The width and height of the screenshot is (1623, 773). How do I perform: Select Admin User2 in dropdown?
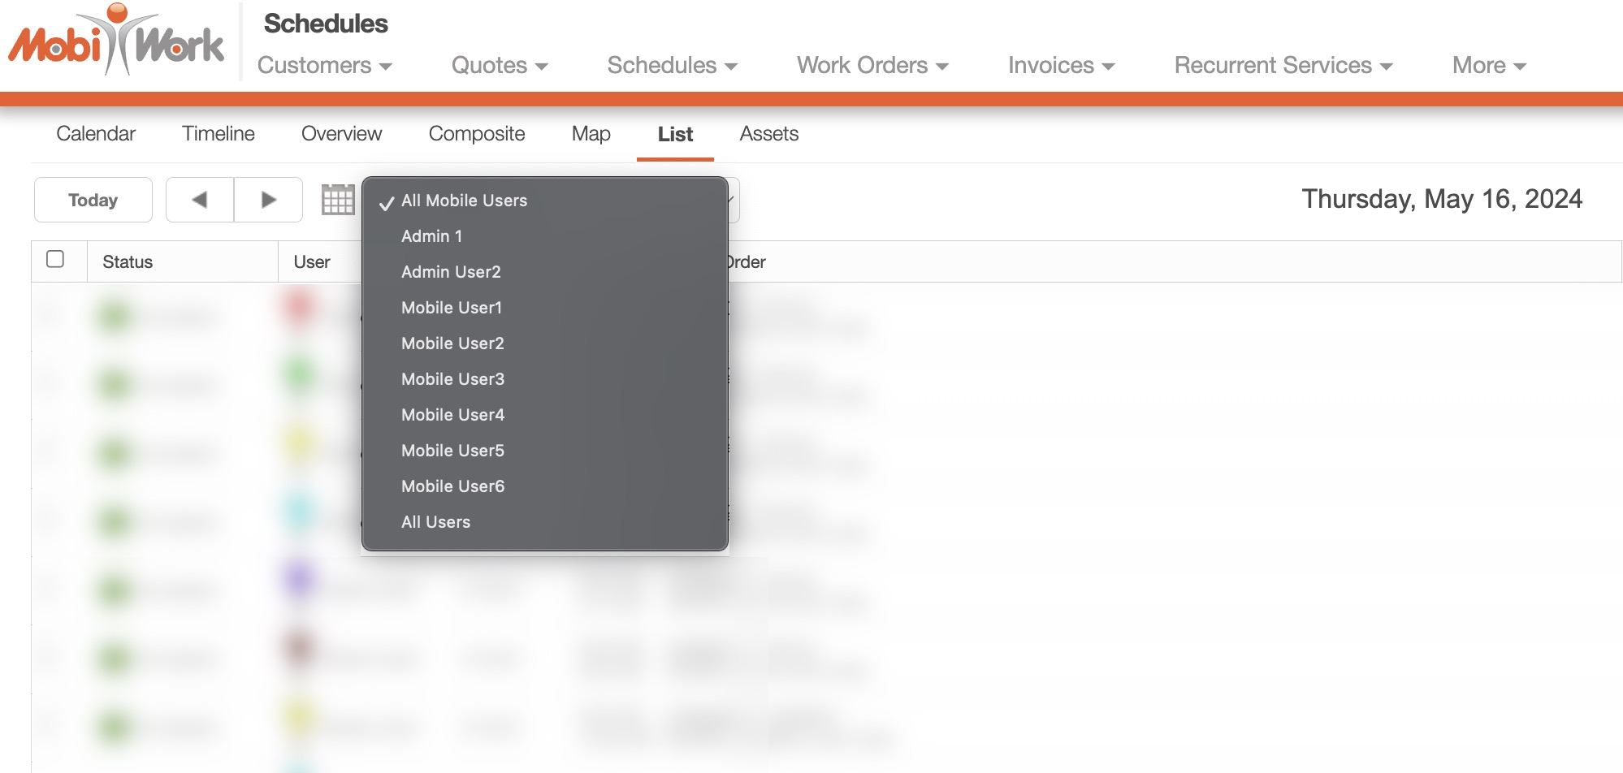[x=451, y=272]
